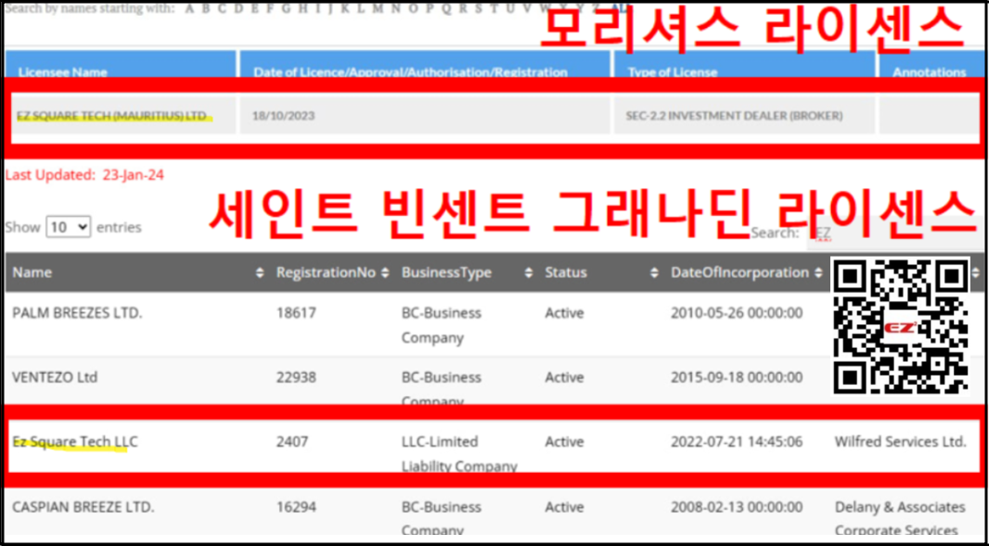Select Ez Square Tech LLC row name
The height and width of the screenshot is (546, 989).
(75, 442)
